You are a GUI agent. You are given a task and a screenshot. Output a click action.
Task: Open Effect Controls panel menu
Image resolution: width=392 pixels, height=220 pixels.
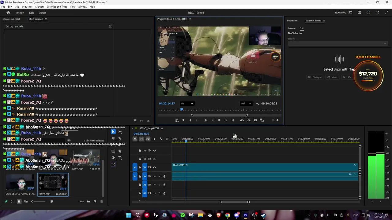click(46, 19)
